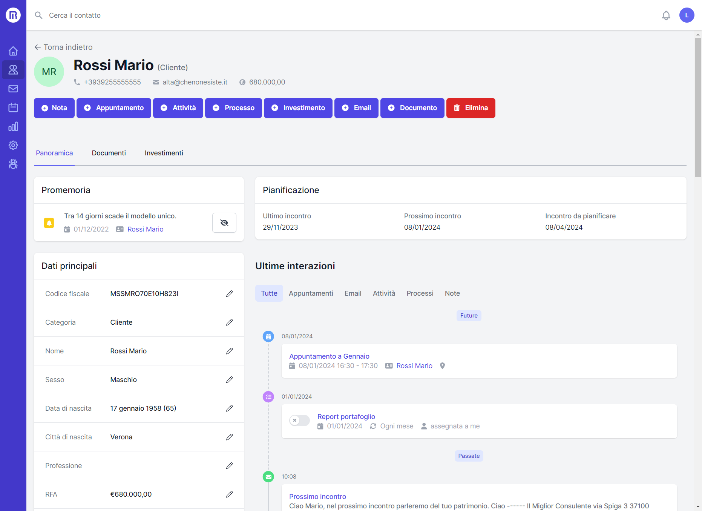Screen dimensions: 702x511
Task: Open the notifications bell
Action: click(666, 15)
